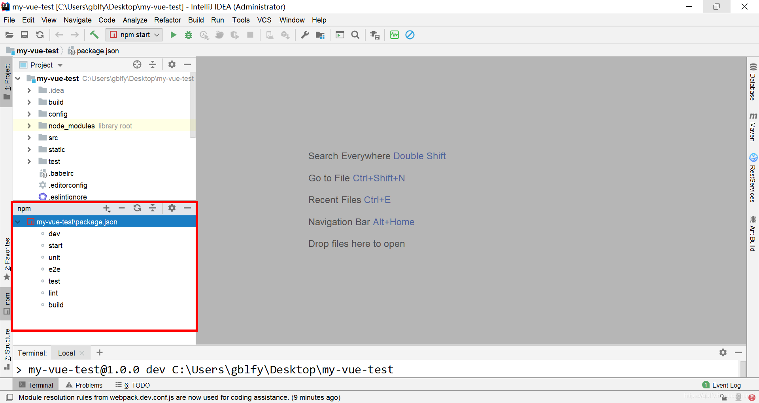Run npm start with green play icon
The height and width of the screenshot is (403, 759).
click(173, 35)
